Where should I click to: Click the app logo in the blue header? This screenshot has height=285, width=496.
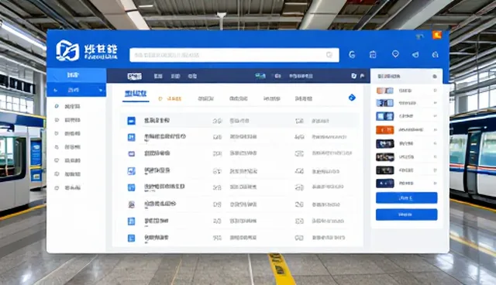67,50
